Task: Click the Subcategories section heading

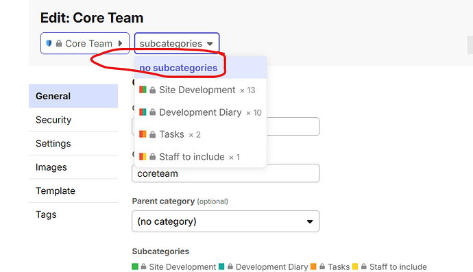Action: coord(160,251)
